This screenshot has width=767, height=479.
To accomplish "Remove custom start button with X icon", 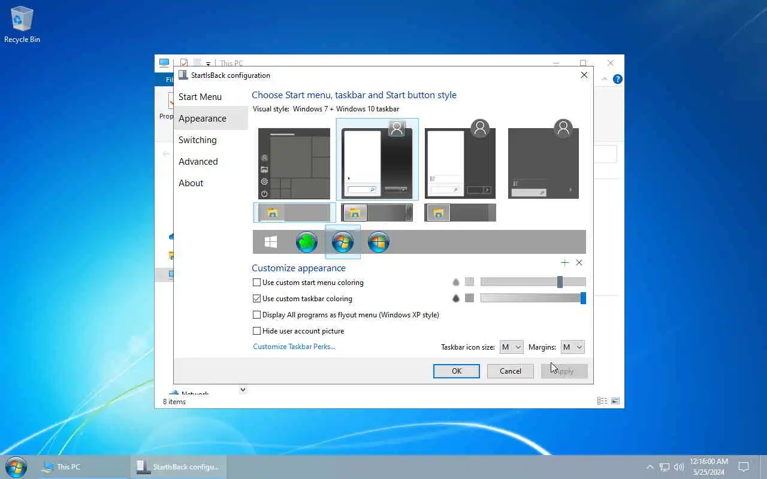I will [x=579, y=262].
